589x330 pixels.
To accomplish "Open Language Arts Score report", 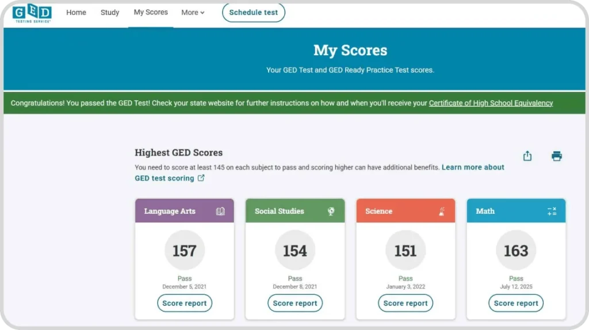I will (x=185, y=303).
